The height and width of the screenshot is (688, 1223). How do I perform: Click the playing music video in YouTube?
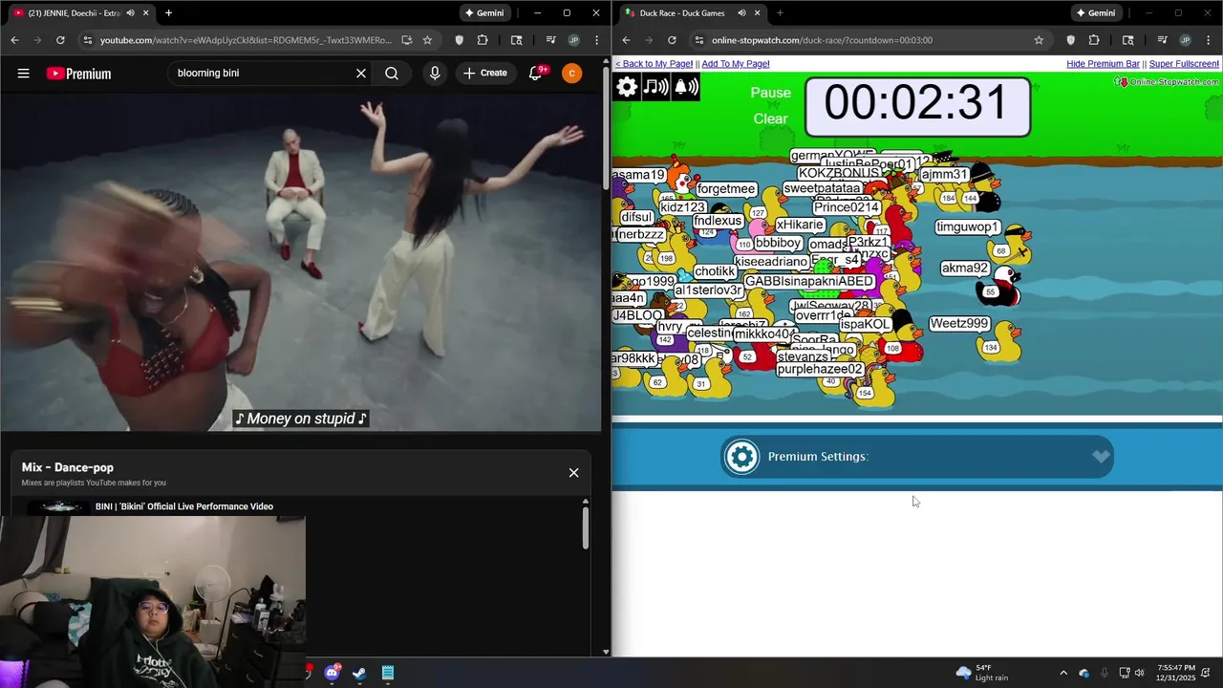[301, 263]
